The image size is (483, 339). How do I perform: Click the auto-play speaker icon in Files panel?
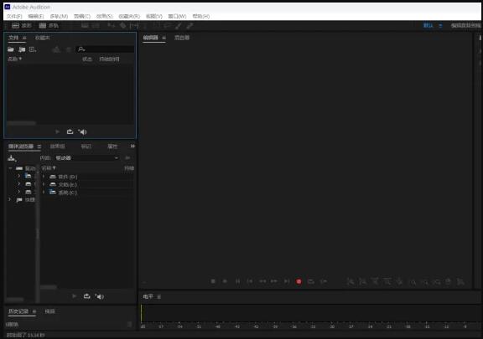[82, 132]
